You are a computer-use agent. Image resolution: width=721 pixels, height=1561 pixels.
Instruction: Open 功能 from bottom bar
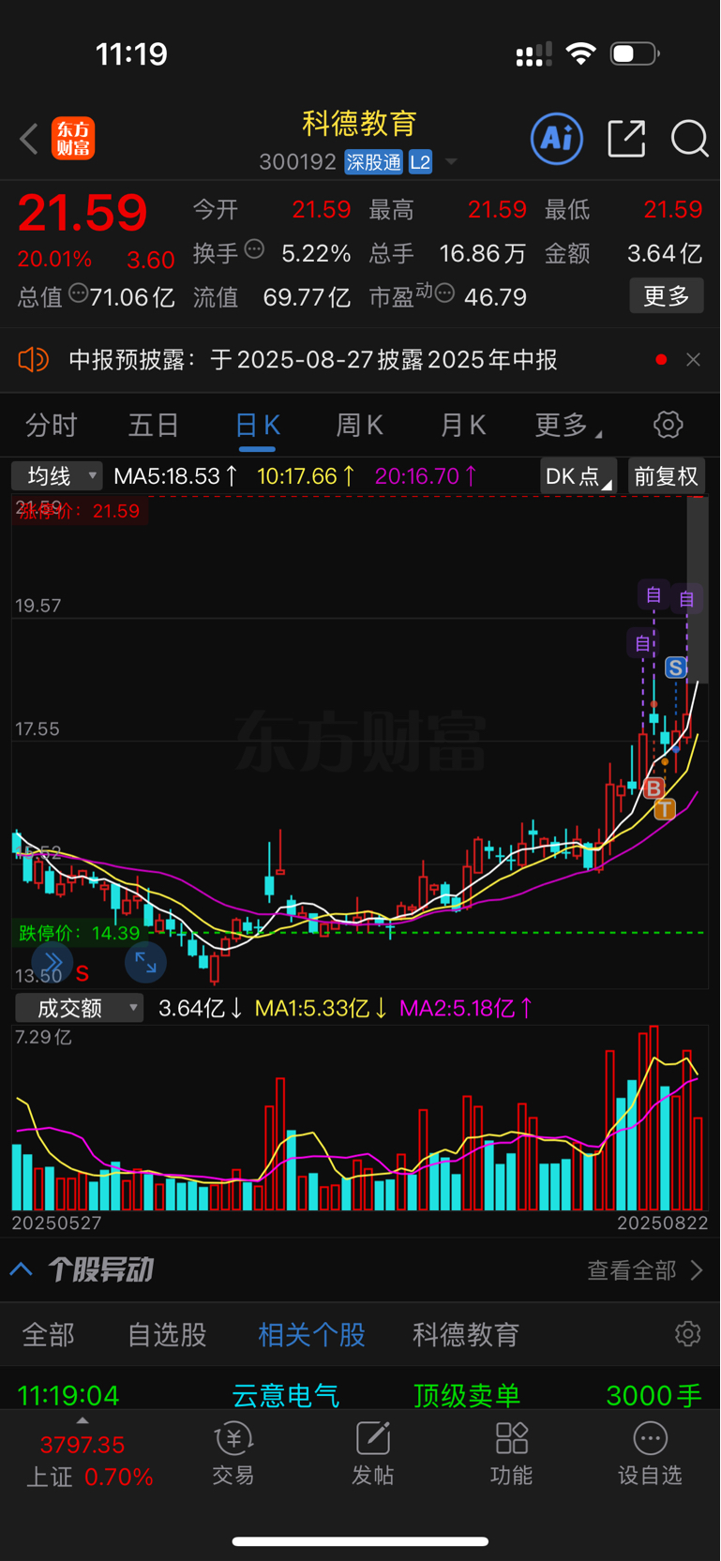click(512, 1453)
